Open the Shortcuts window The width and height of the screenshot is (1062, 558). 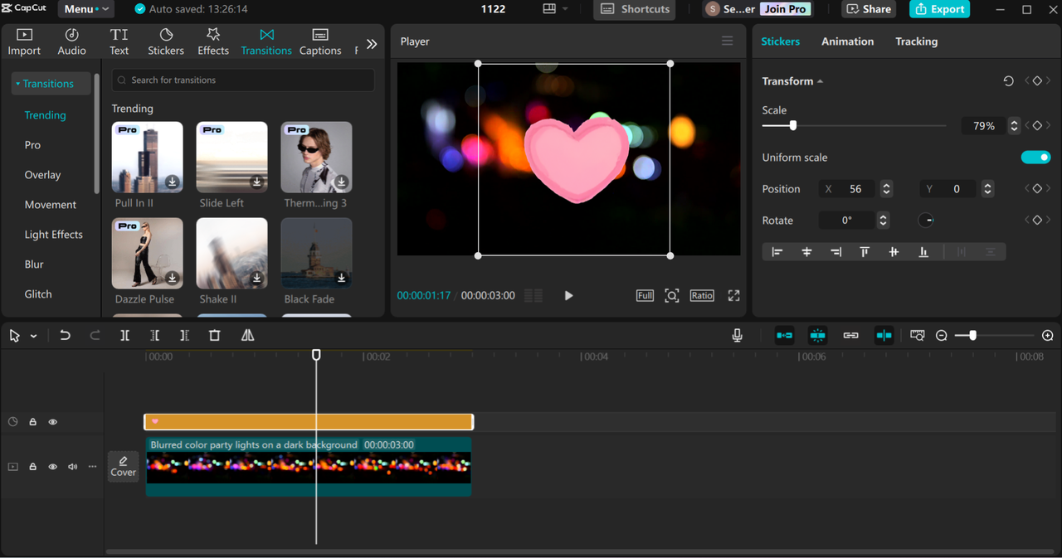[x=635, y=9]
